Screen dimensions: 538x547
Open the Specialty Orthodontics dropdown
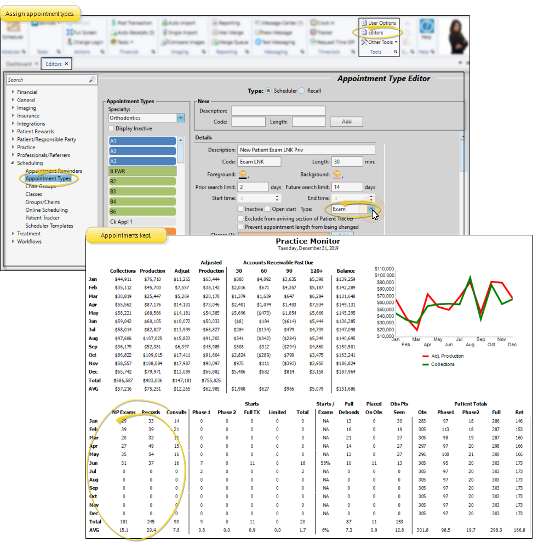[x=180, y=118]
